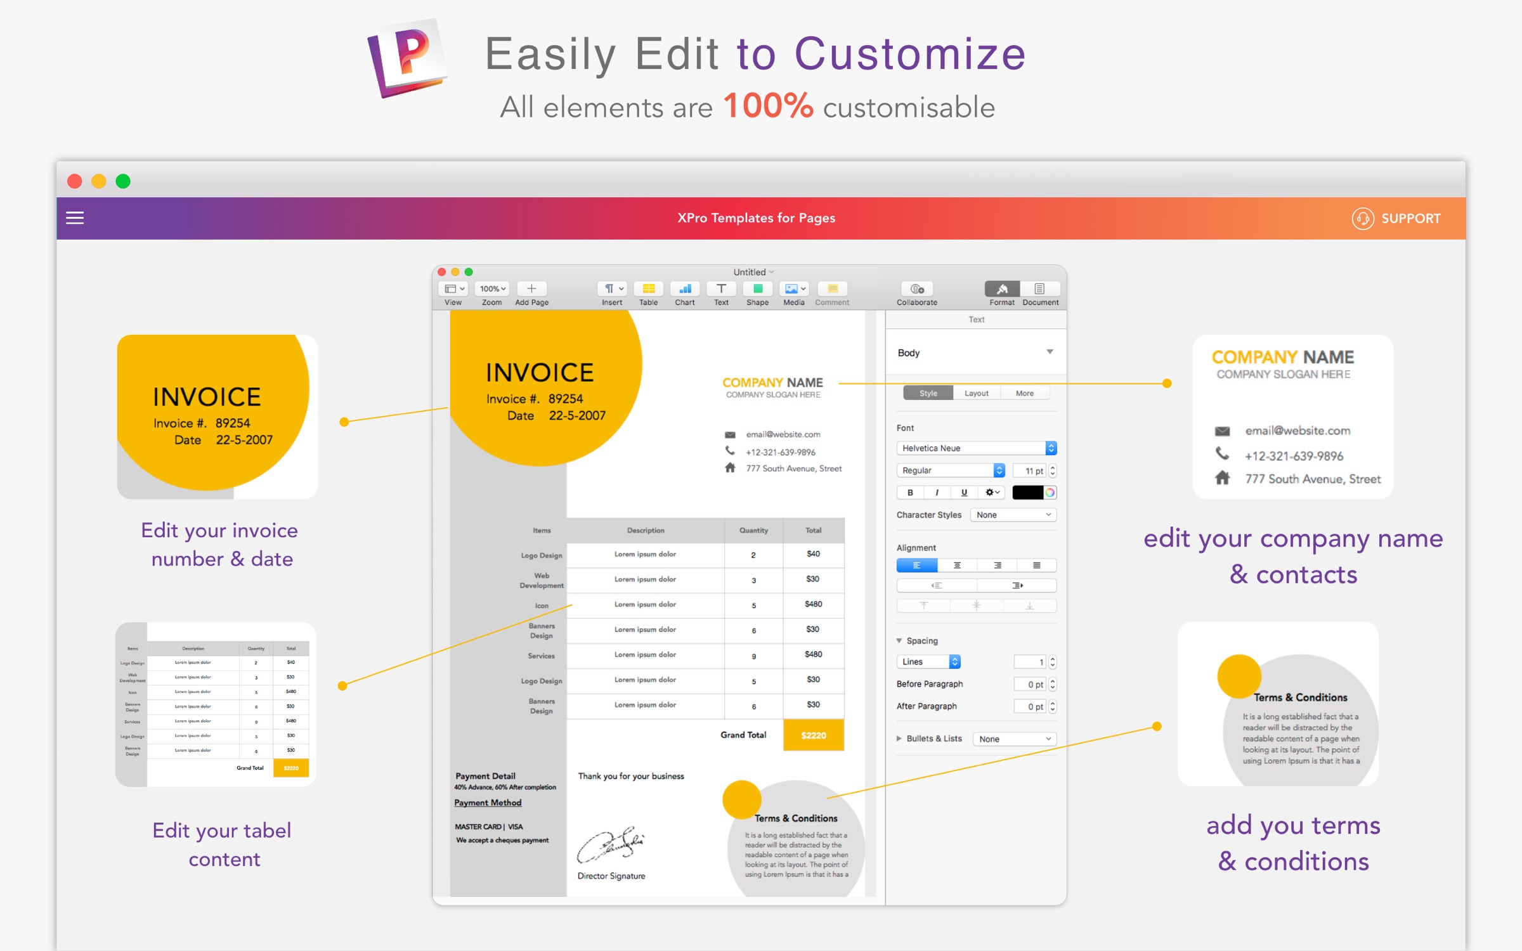Open the Document inspector icon
The height and width of the screenshot is (951, 1522).
tap(1039, 289)
